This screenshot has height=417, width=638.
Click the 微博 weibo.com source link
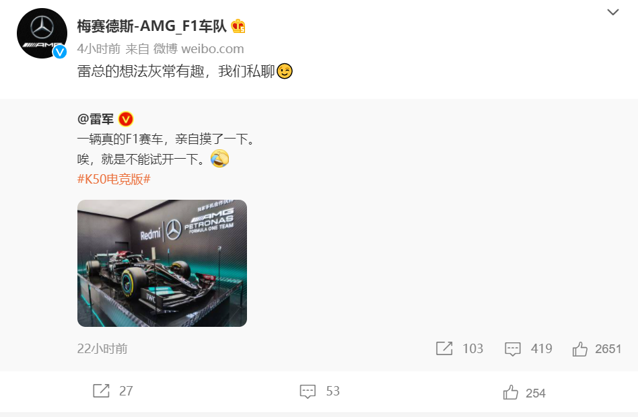tap(198, 49)
